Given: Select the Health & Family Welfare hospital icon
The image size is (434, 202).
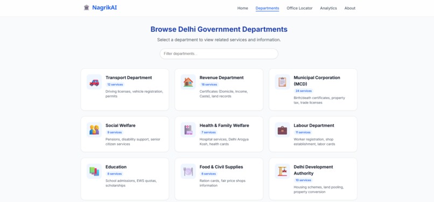Looking at the screenshot, I should pyautogui.click(x=188, y=130).
